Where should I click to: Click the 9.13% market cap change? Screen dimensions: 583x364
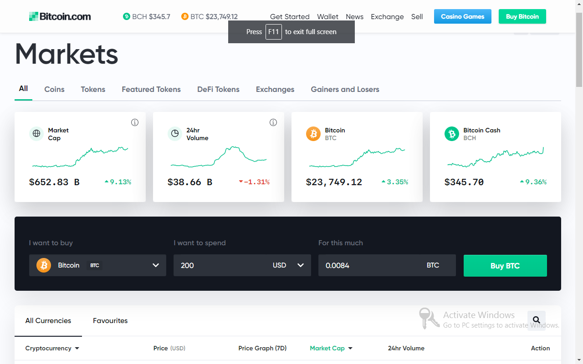click(118, 182)
